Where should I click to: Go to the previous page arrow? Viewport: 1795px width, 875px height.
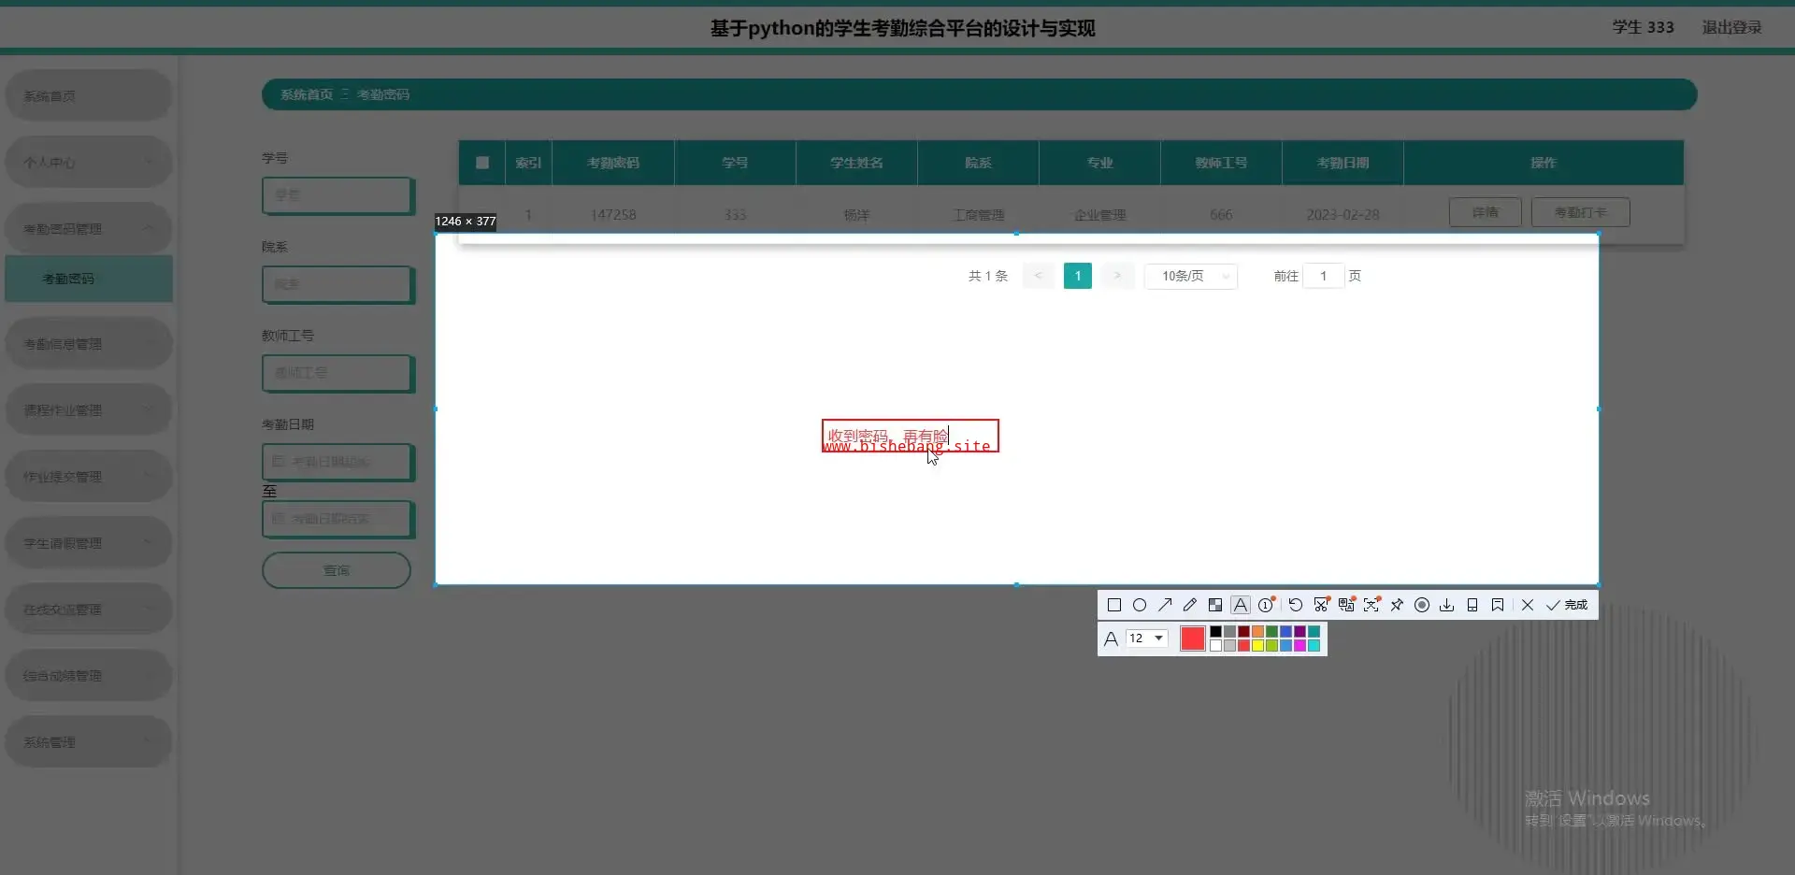[1038, 276]
